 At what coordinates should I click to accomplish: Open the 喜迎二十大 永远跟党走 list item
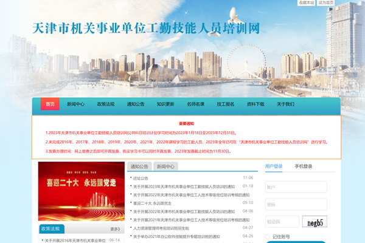pyautogui.click(x=152, y=204)
